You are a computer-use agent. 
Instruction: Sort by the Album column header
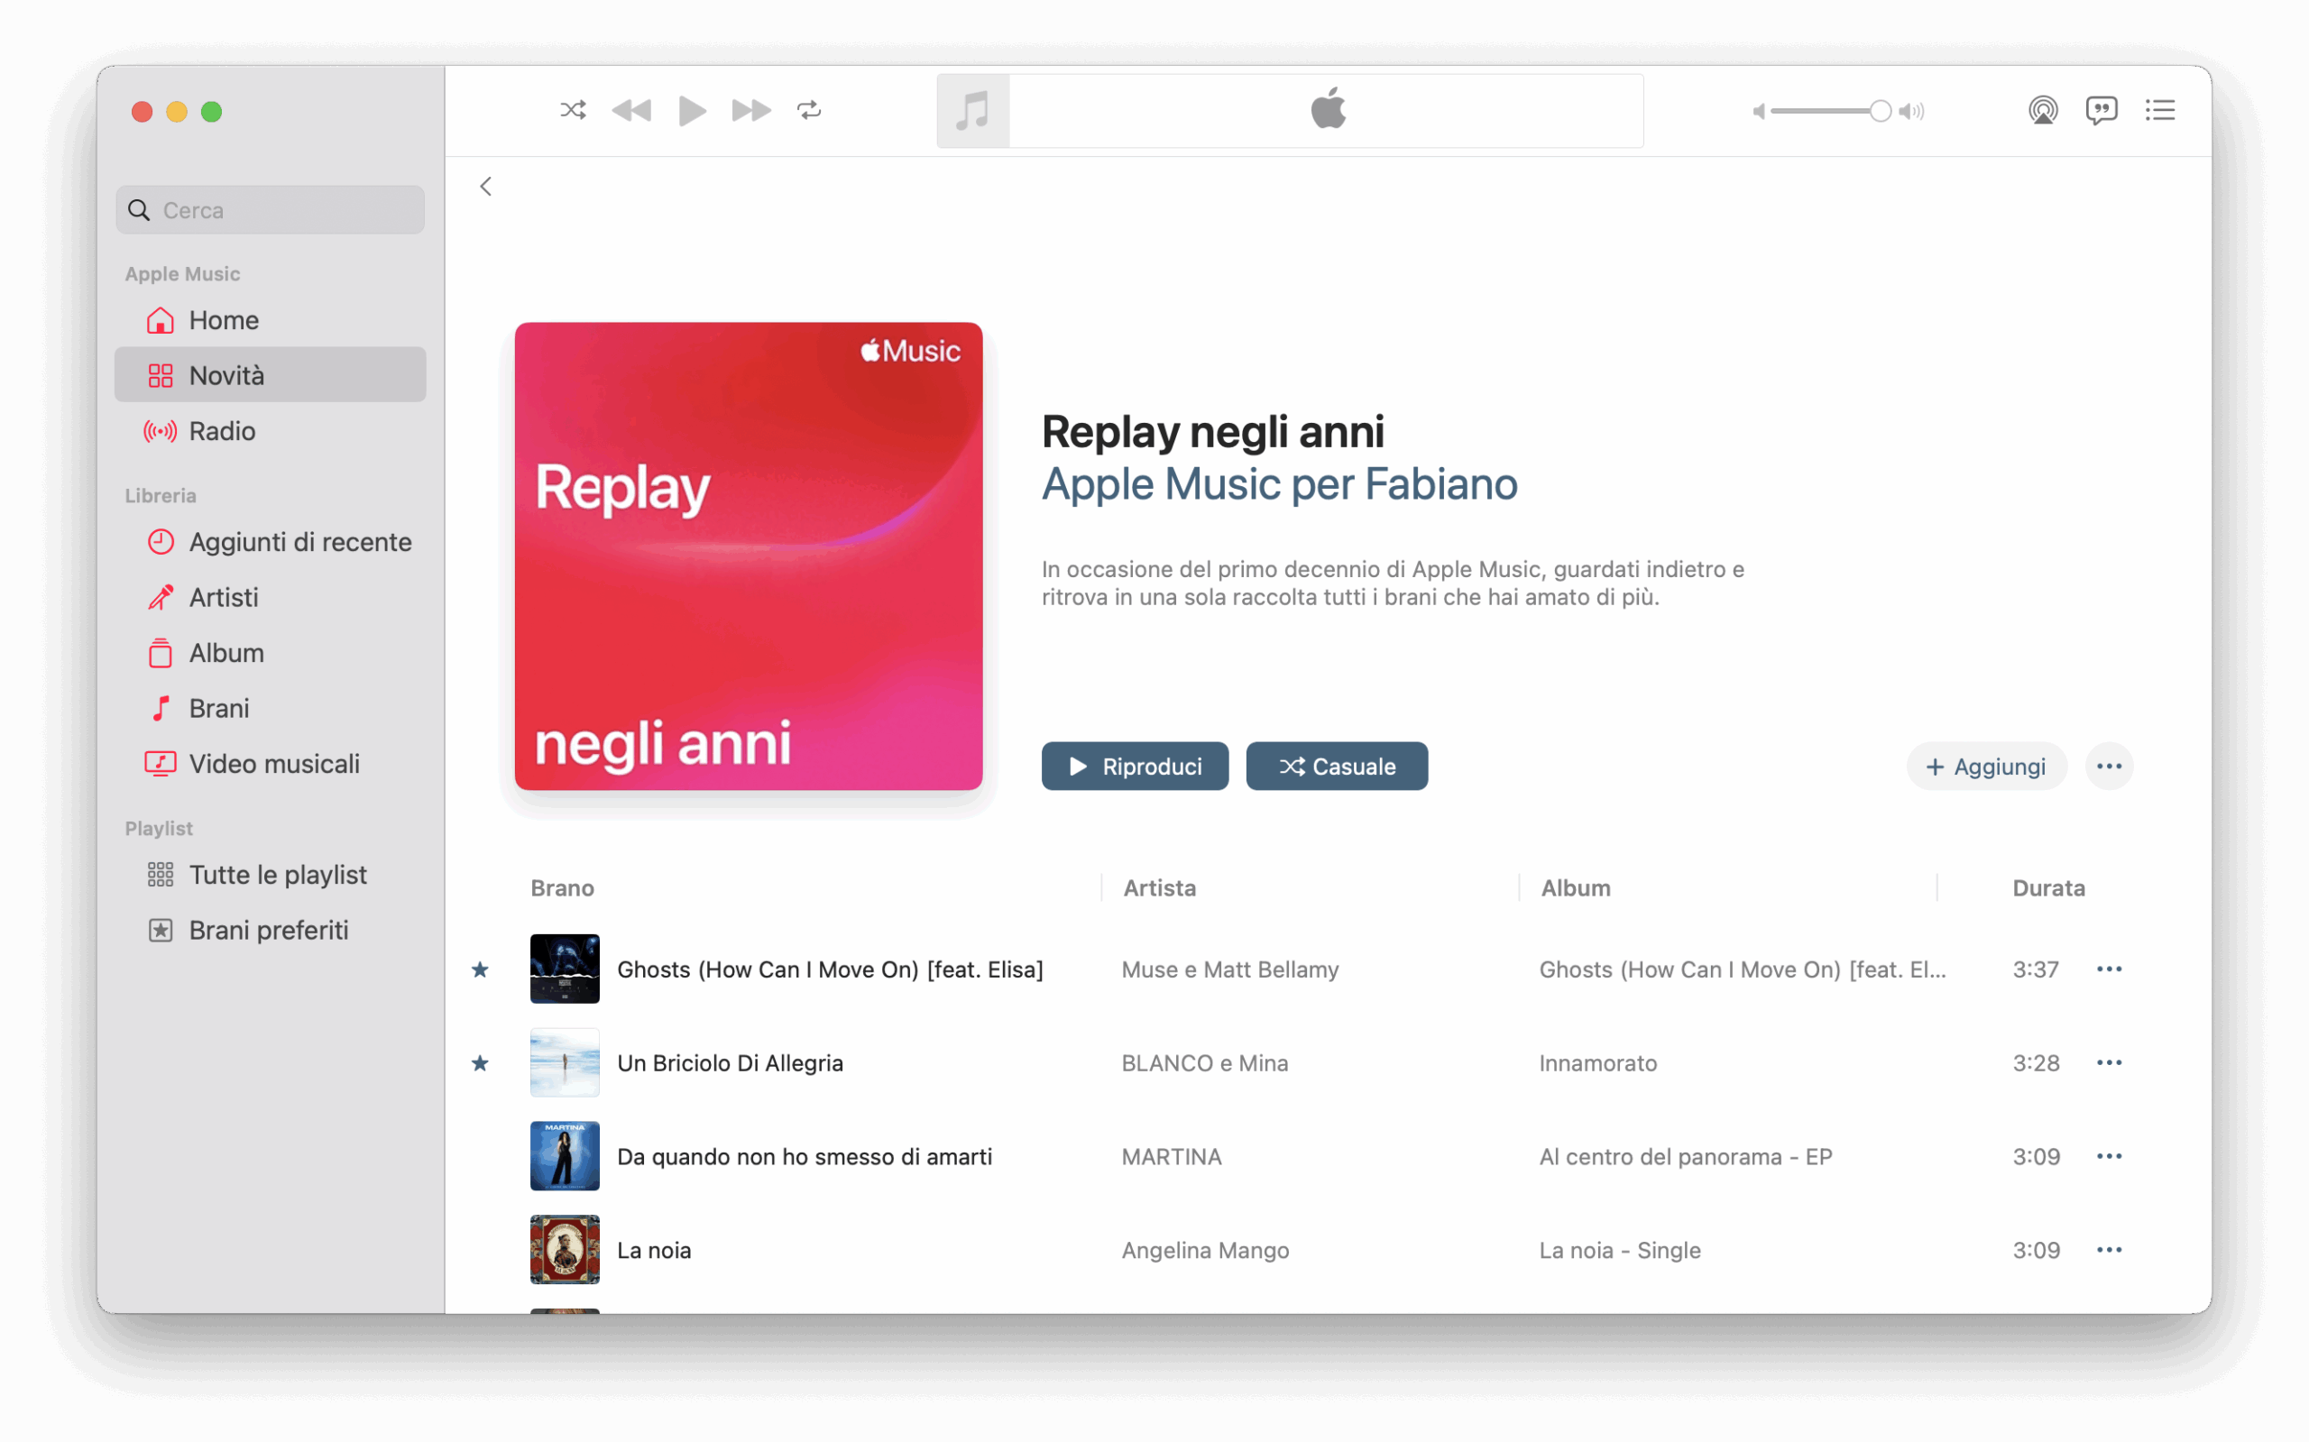point(1576,889)
